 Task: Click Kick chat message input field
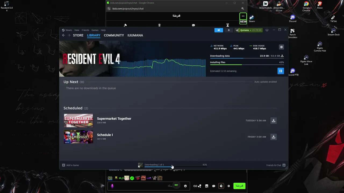[149, 186]
